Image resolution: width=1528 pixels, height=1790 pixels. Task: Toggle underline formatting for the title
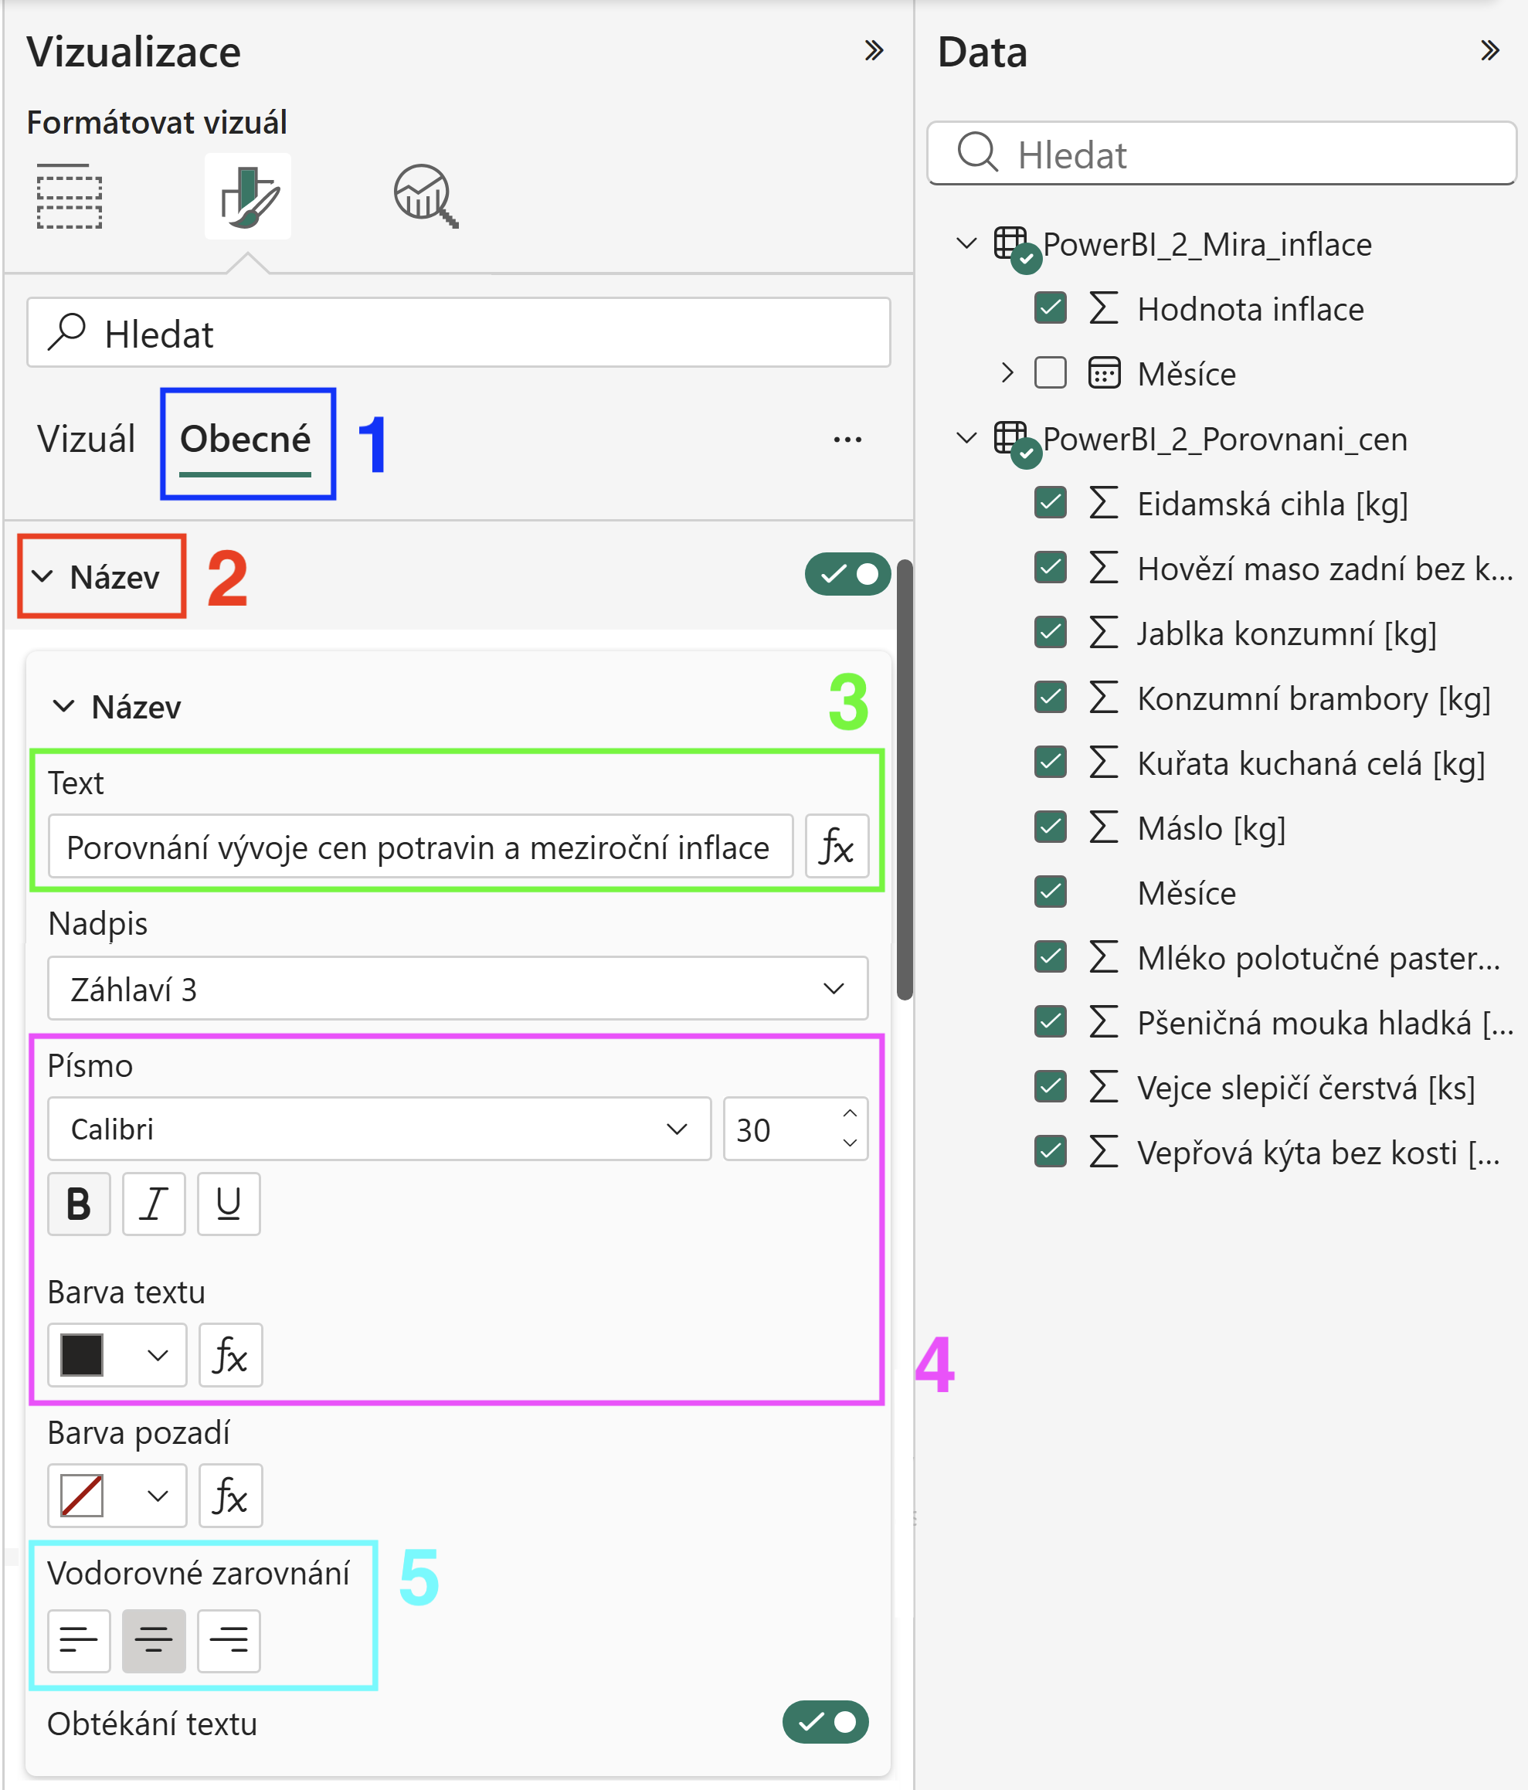click(229, 1204)
